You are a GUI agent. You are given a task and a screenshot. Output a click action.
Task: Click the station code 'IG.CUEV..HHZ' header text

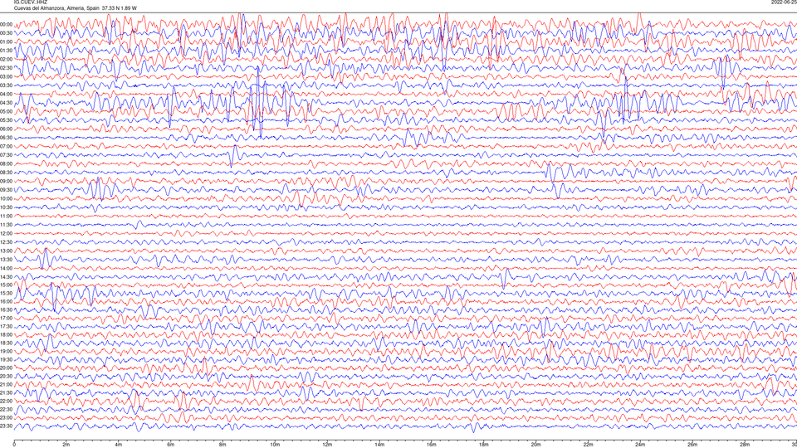(31, 2)
